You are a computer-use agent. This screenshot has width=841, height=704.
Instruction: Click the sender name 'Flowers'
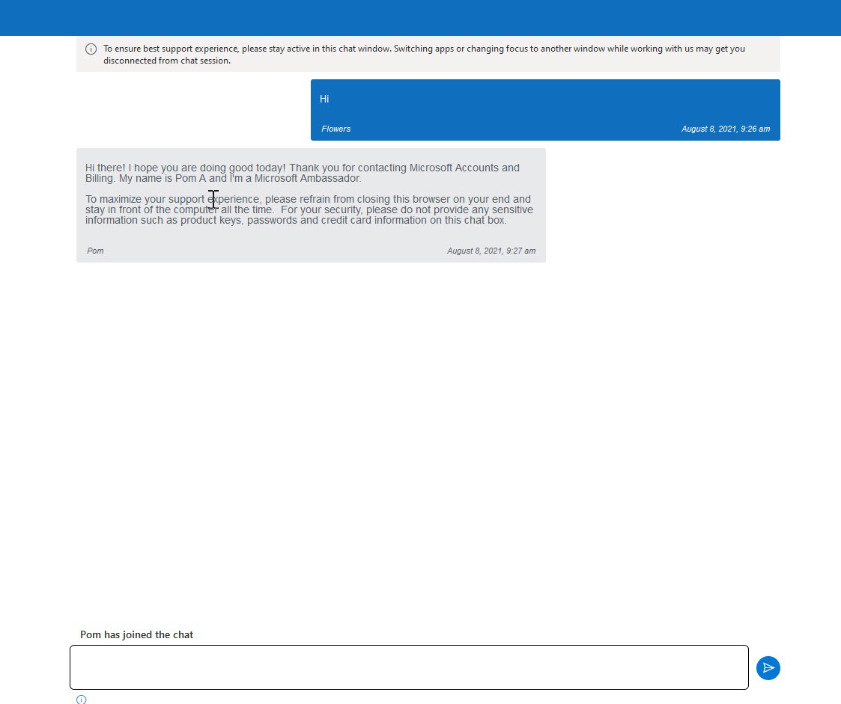pyautogui.click(x=336, y=129)
